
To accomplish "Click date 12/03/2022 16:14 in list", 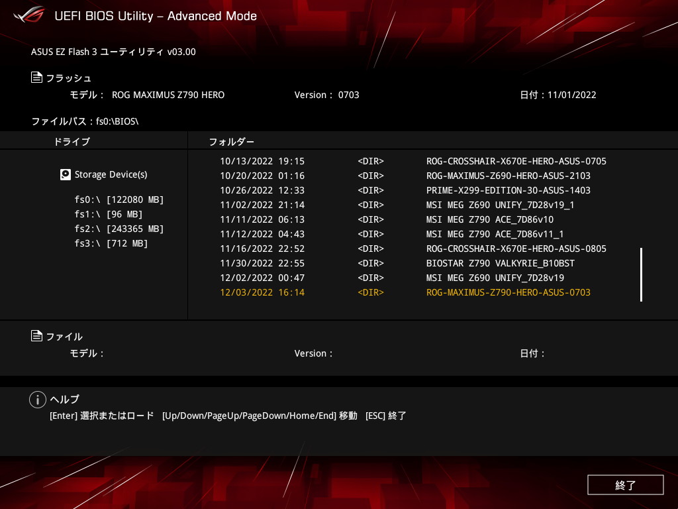I will (262, 292).
